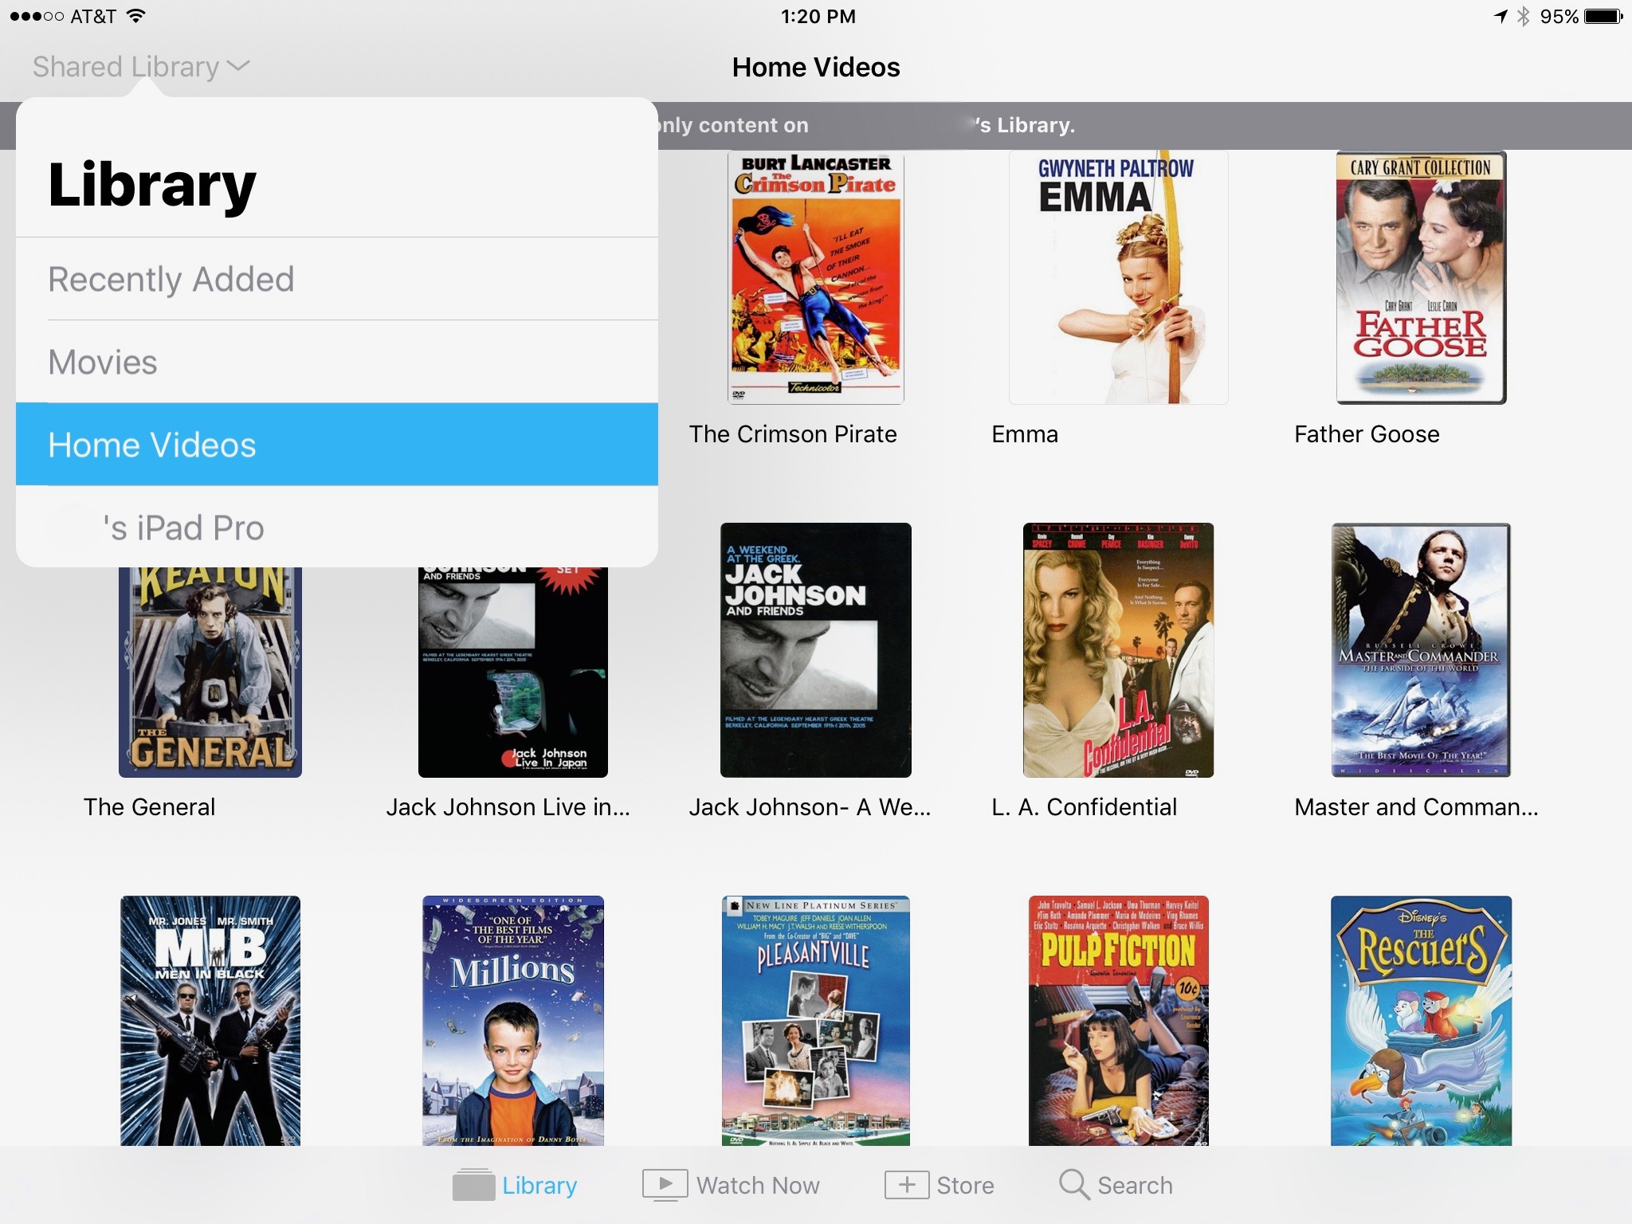Tap the 1:20 PM clock
1632x1224 pixels.
tap(818, 16)
